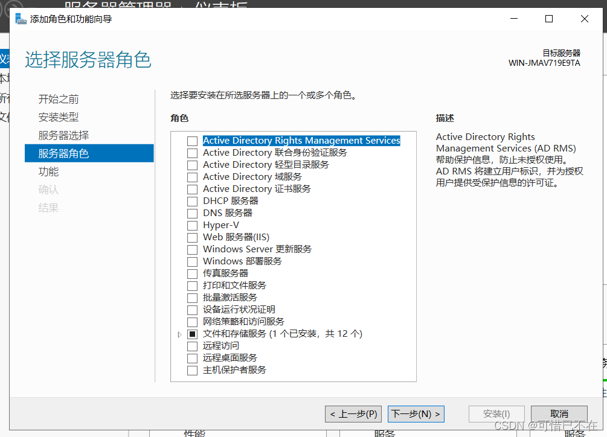607x437 pixels.
Task: Check the DNS 服务器 role
Action: tap(193, 212)
